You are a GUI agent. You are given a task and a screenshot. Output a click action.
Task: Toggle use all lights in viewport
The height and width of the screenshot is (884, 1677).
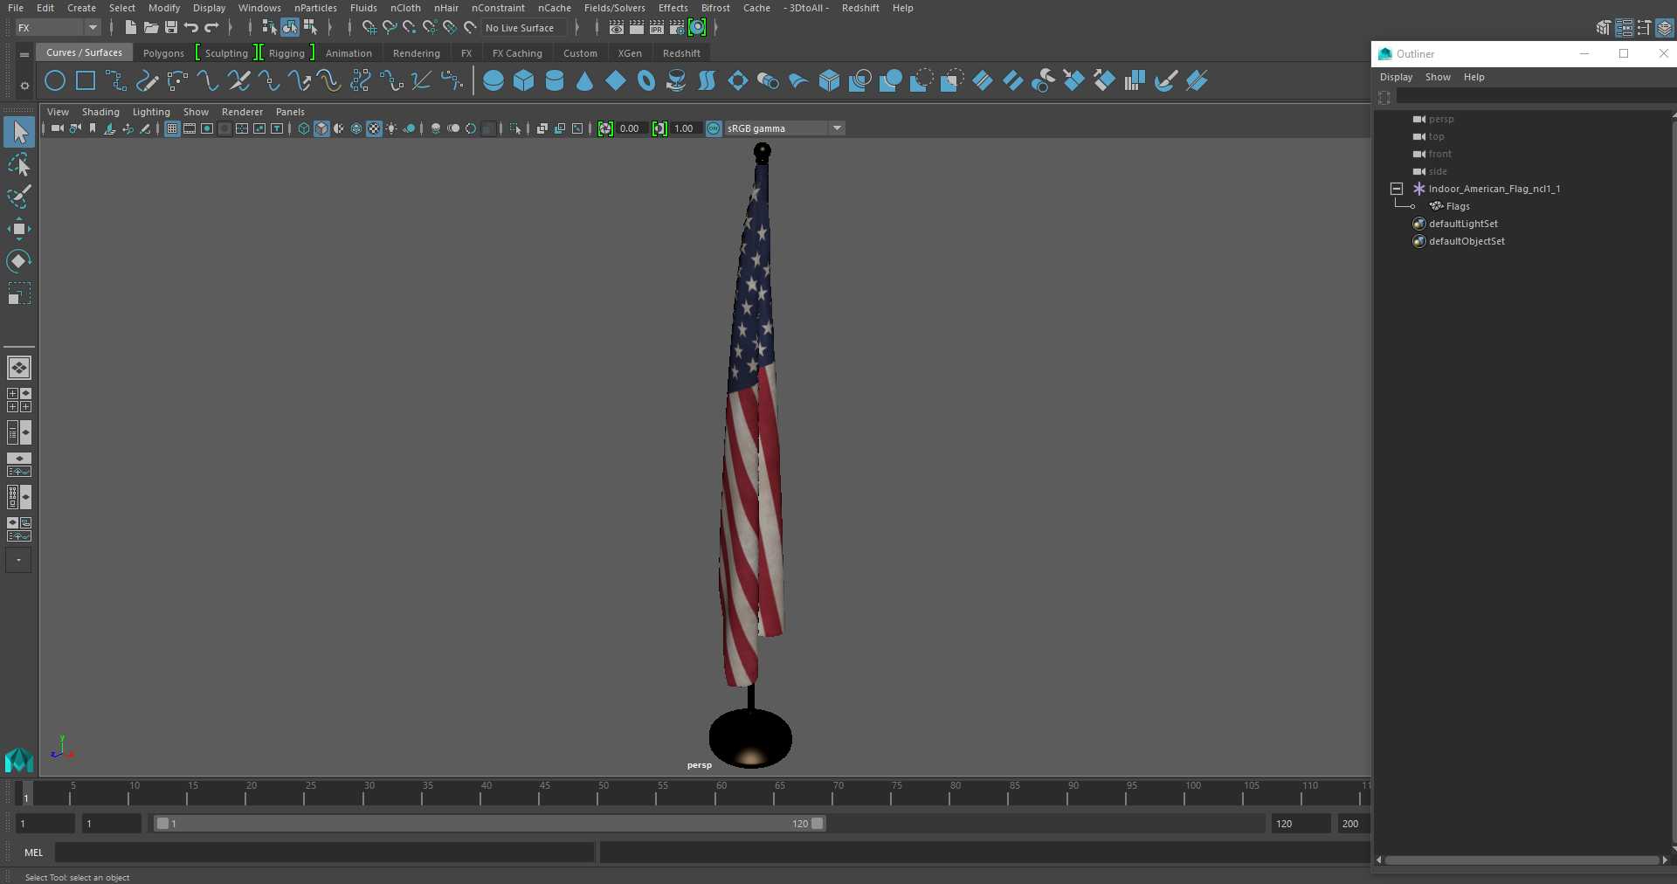click(391, 128)
